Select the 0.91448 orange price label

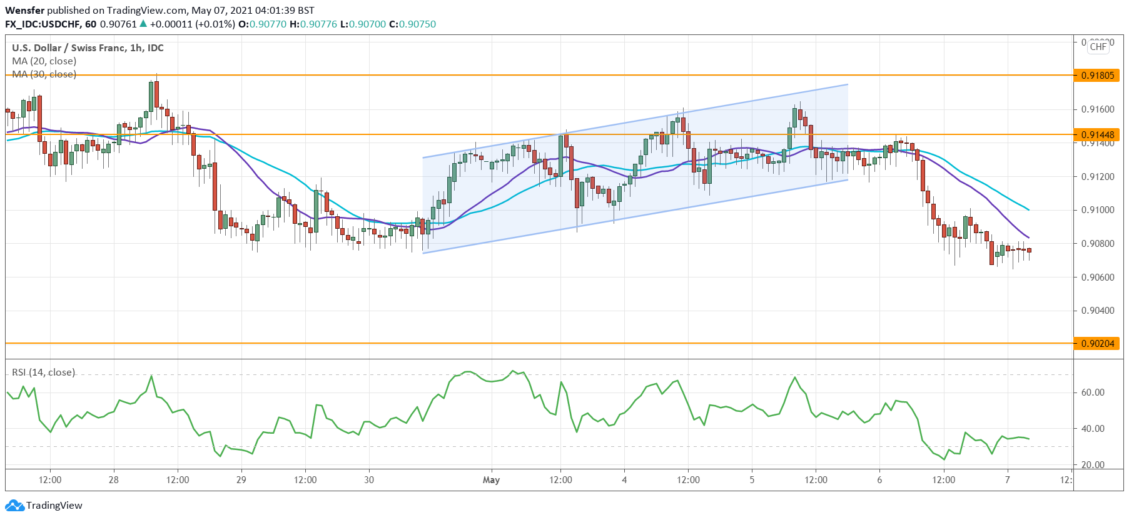[1098, 134]
